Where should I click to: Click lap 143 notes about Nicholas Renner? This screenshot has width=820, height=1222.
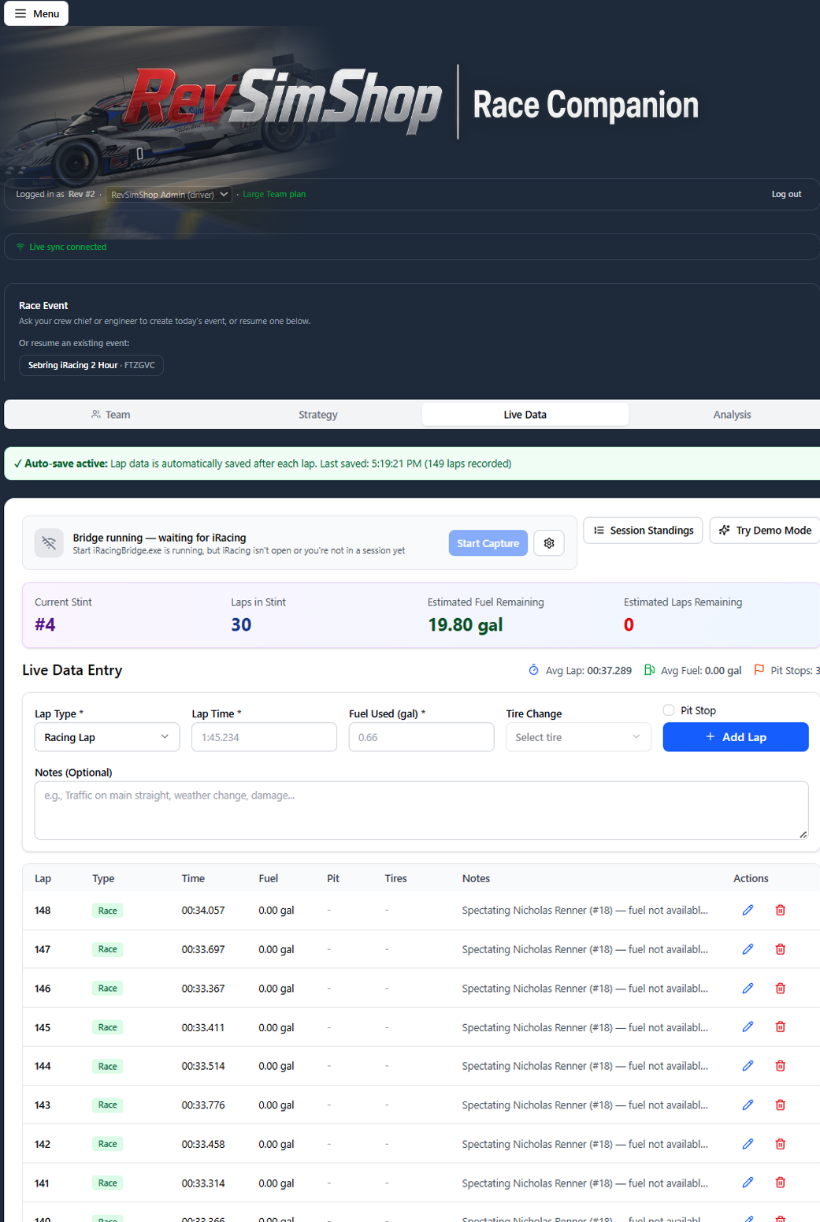(x=584, y=1105)
